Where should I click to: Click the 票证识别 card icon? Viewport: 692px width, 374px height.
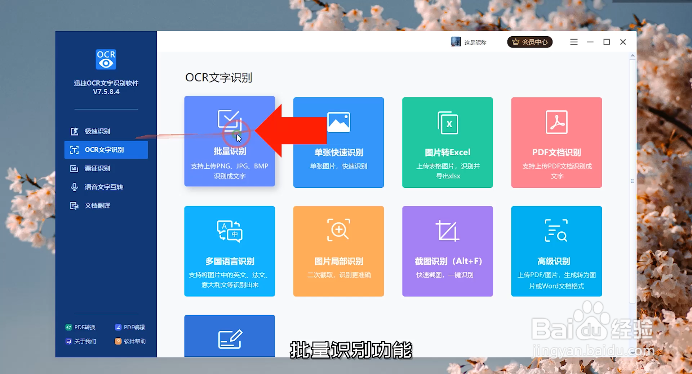tap(74, 168)
